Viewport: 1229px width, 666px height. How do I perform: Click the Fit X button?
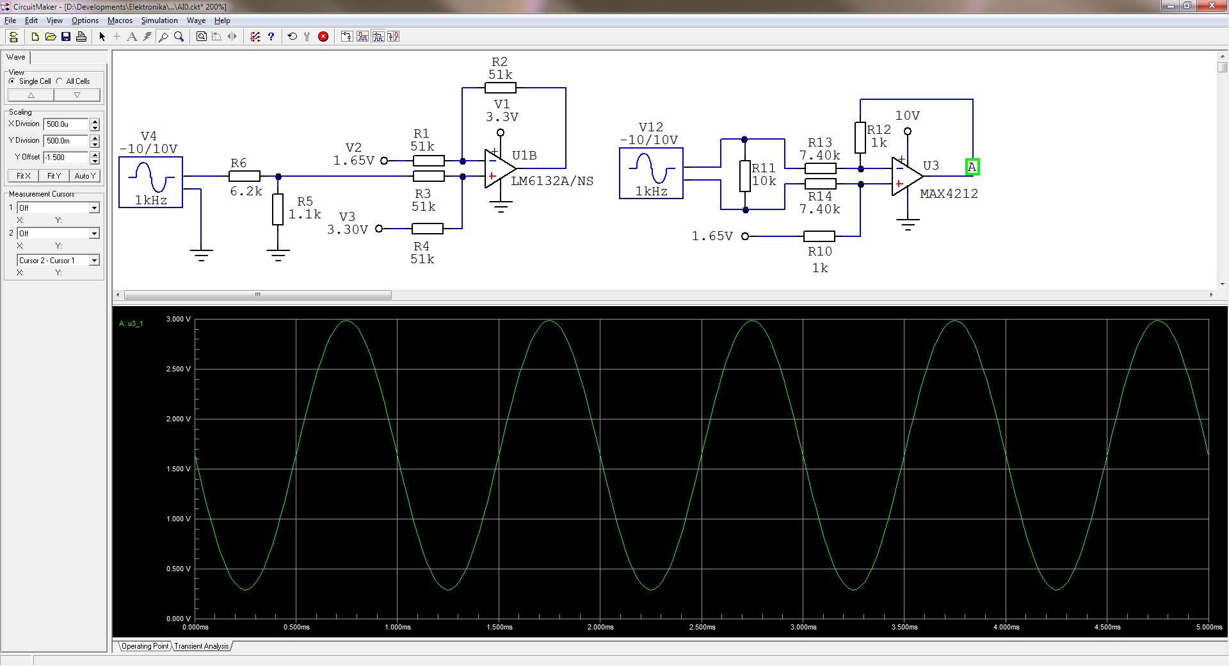coord(24,175)
